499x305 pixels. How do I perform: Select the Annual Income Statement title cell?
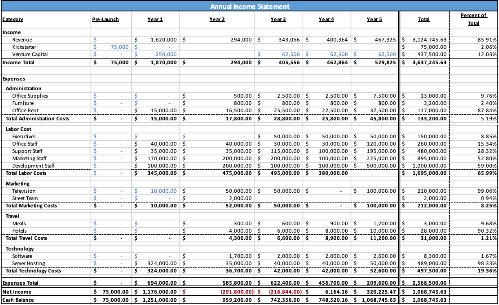249,7
